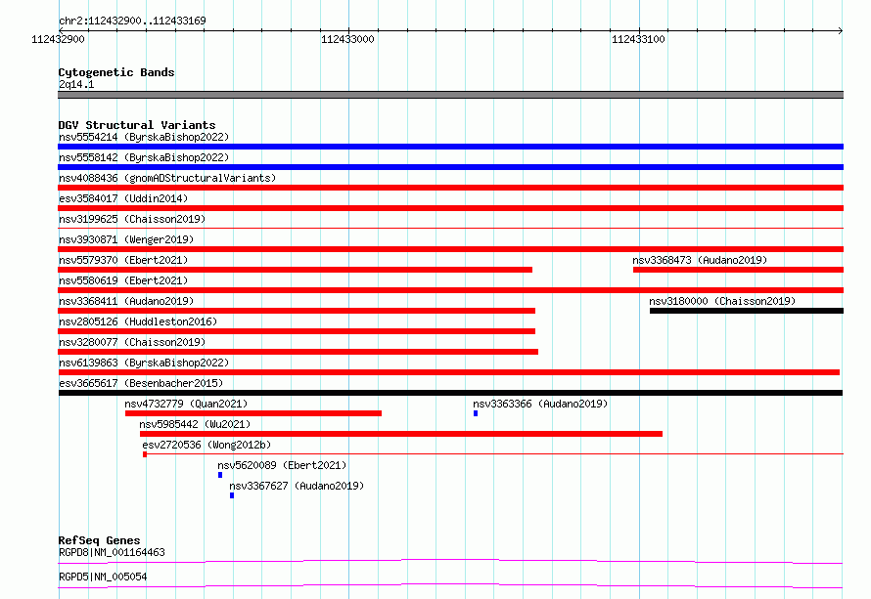Click the red bar of nsv5580619
The image size is (871, 599).
click(450, 290)
